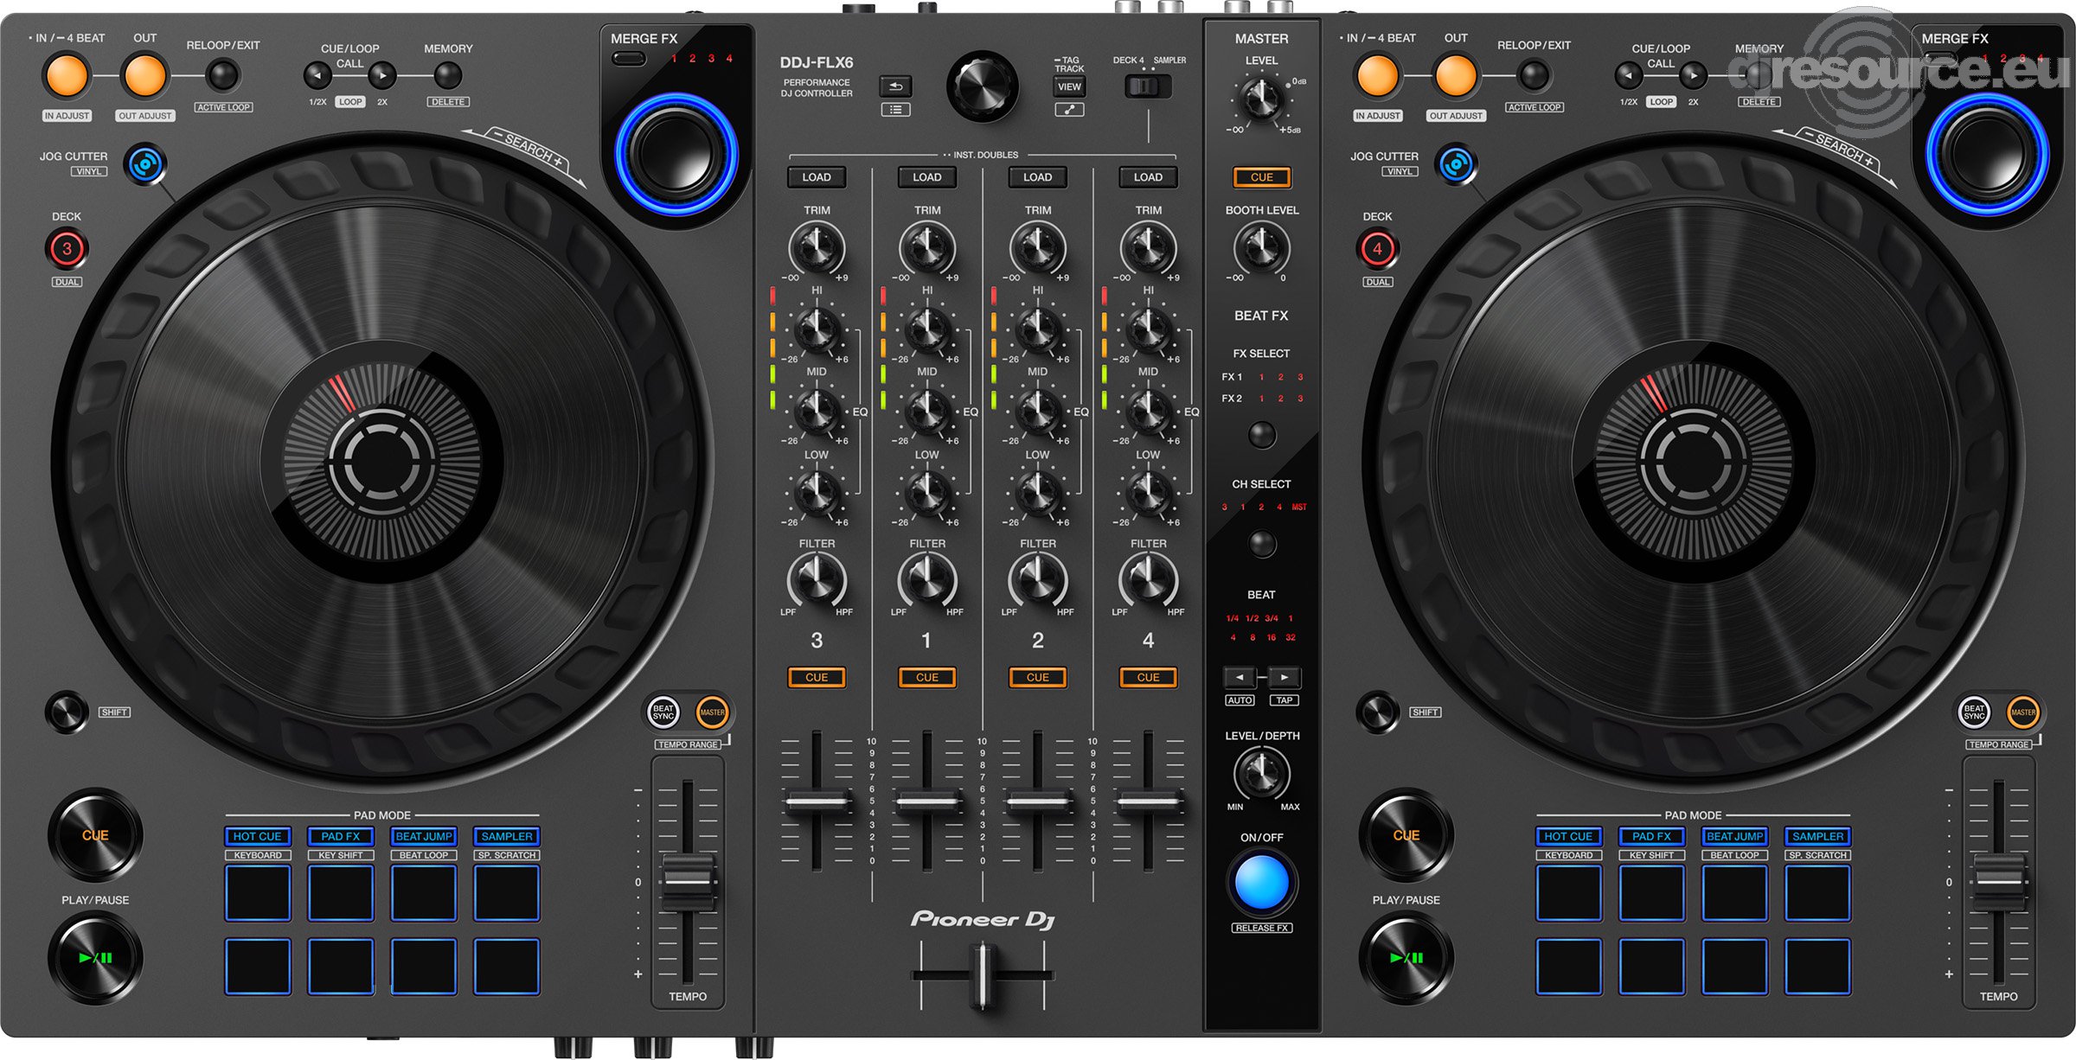Select left deck SAMPLER pad mode
The height and width of the screenshot is (1060, 2076).
(x=507, y=836)
